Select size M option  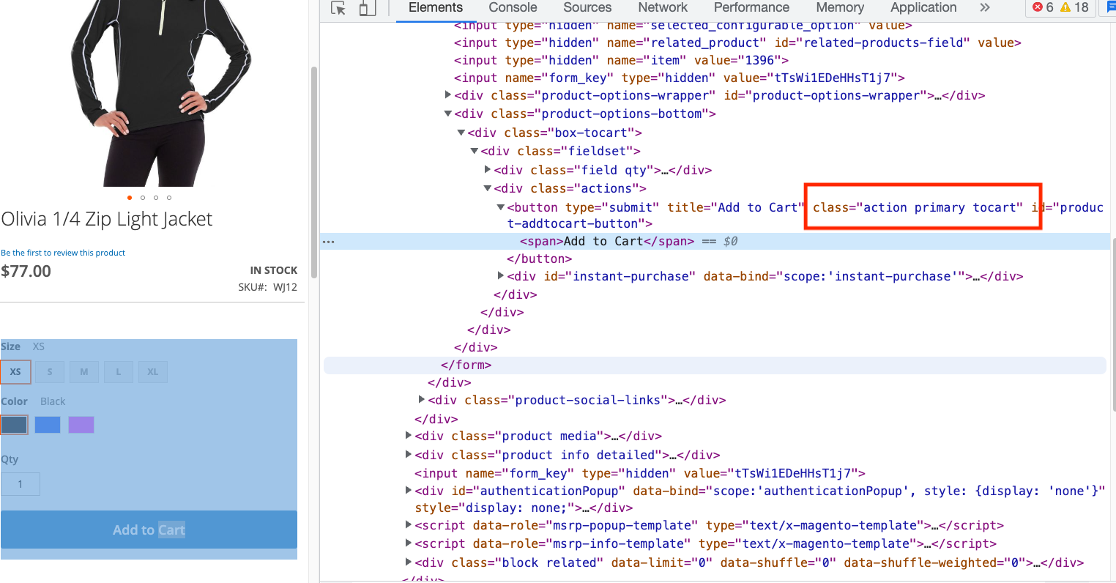coord(84,372)
